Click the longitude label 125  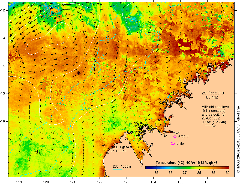(181, 182)
